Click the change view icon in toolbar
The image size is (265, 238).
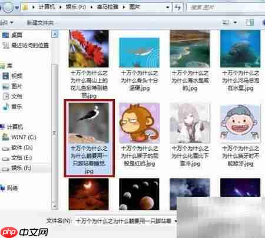226,22
